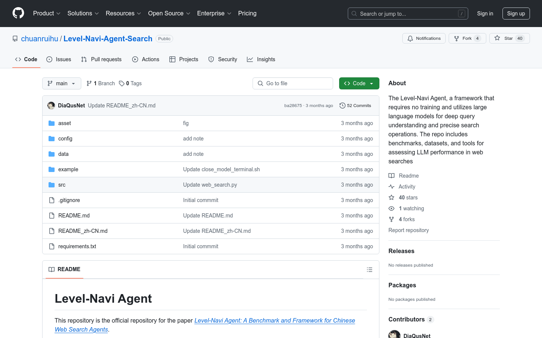
Task: Open DiaQusNet author link in commit bar
Action: [x=72, y=106]
